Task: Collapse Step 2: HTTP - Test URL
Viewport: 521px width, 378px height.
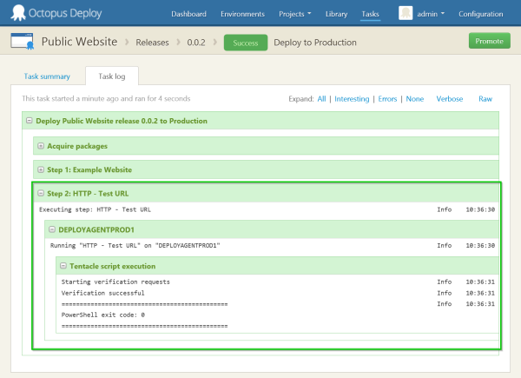Action: click(40, 193)
